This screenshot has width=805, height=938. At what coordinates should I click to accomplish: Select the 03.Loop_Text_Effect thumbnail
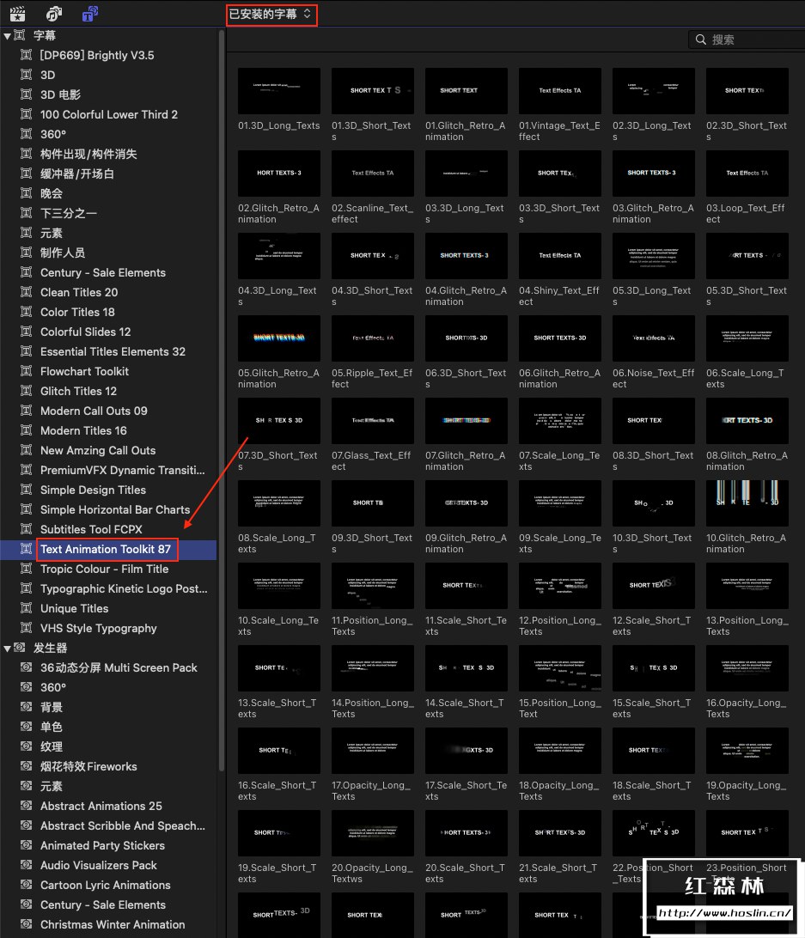(x=747, y=173)
